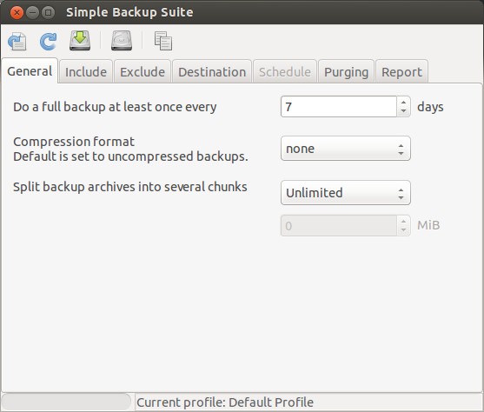Select the General tab
Viewport: 484px width, 412px height.
30,71
